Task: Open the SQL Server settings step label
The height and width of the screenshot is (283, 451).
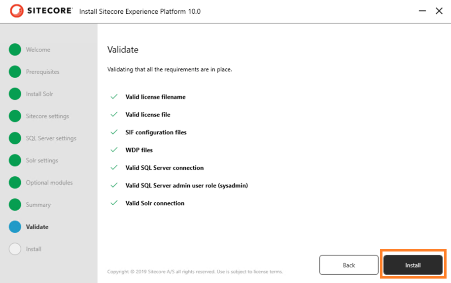Action: tap(51, 138)
